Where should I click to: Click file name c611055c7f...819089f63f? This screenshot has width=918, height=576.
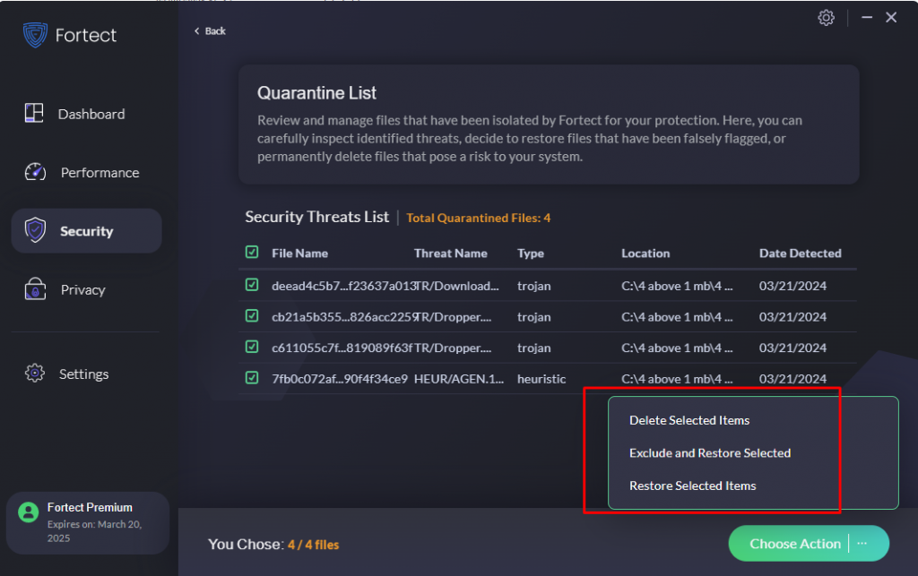342,348
